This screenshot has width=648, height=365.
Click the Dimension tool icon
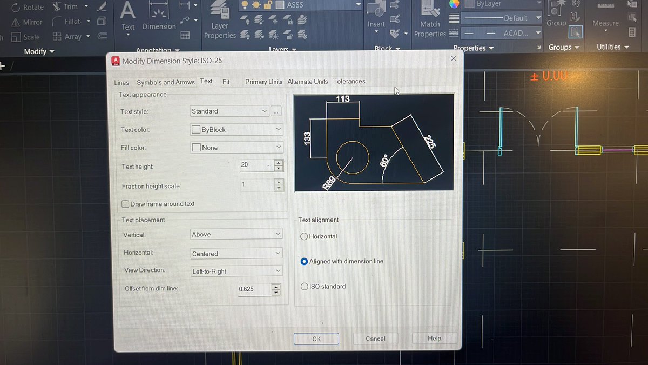[159, 16]
